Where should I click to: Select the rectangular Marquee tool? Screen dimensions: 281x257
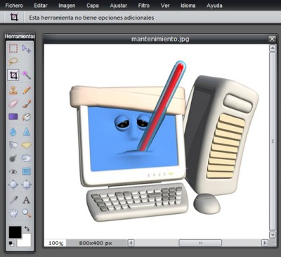coord(13,49)
